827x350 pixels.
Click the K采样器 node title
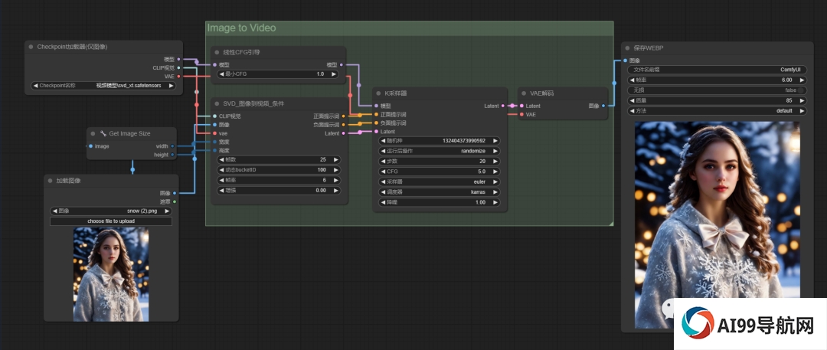click(396, 93)
